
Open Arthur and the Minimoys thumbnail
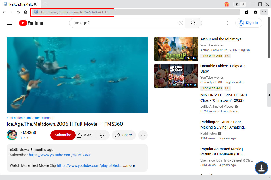[x=176, y=49]
